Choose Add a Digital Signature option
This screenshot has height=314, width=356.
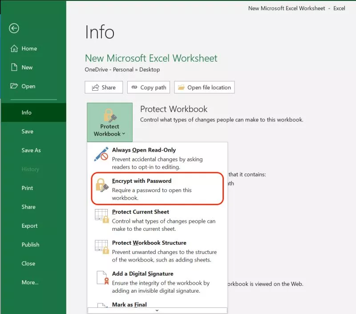(157, 282)
